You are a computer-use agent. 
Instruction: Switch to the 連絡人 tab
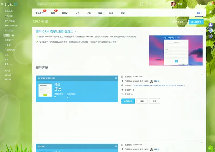coord(65,13)
